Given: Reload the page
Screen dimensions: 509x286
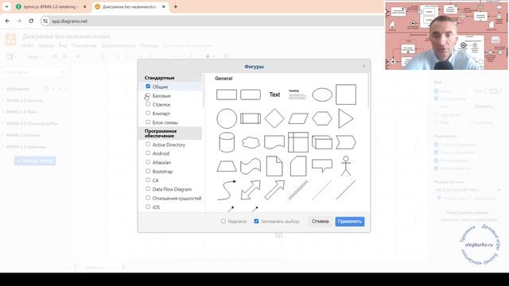Looking at the screenshot, I should 31,21.
